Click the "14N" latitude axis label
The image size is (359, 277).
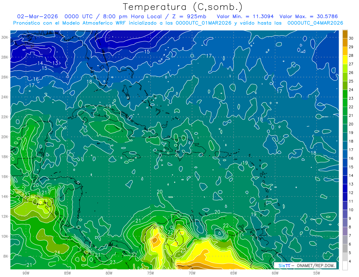coord(4,197)
